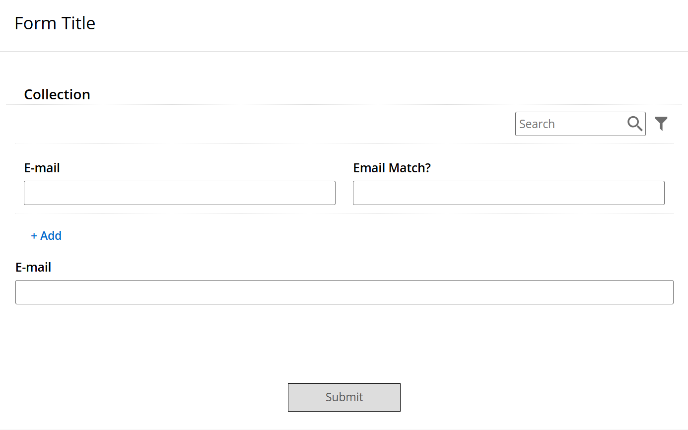Activate the Email Match? text box
Image resolution: width=688 pixels, height=430 pixels.
[x=509, y=193]
